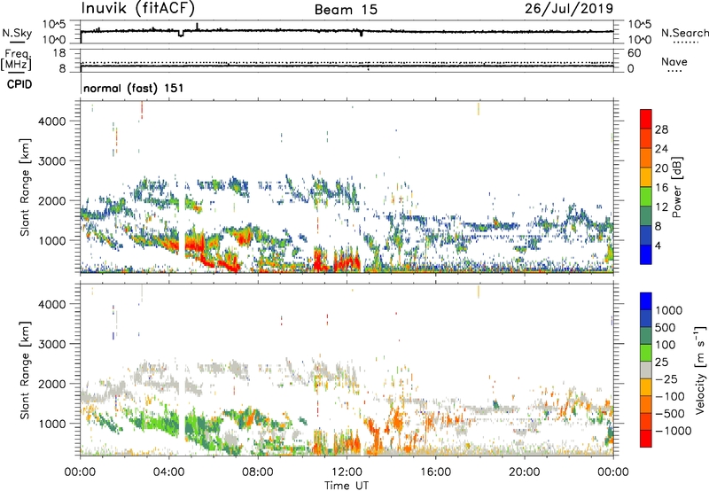Viewport: 709px width, 491px height.
Task: Click the '04:00' time tick label
Action: [168, 472]
